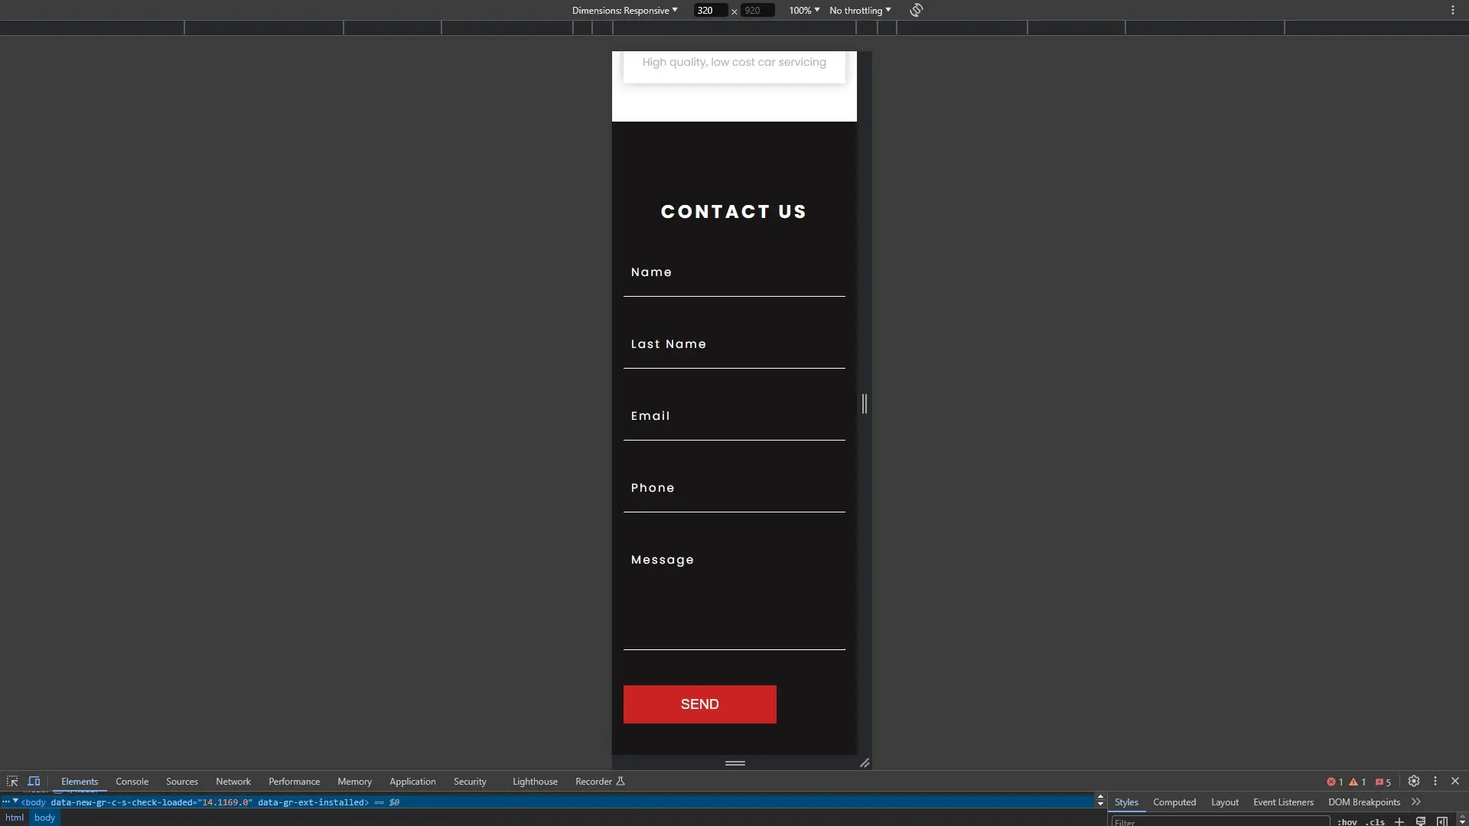Click the issues count flag icon
The width and height of the screenshot is (1469, 826).
point(1383,782)
